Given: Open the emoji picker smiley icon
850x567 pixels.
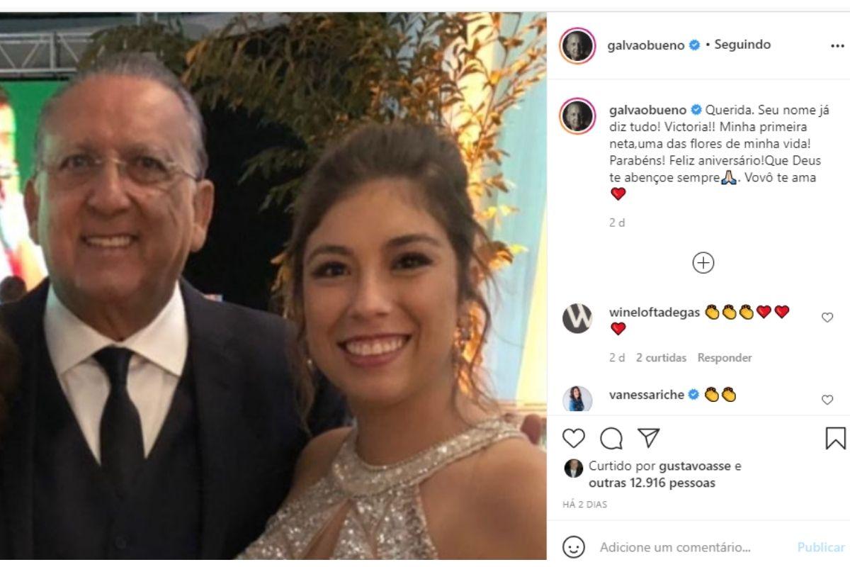Looking at the screenshot, I should pos(574,547).
